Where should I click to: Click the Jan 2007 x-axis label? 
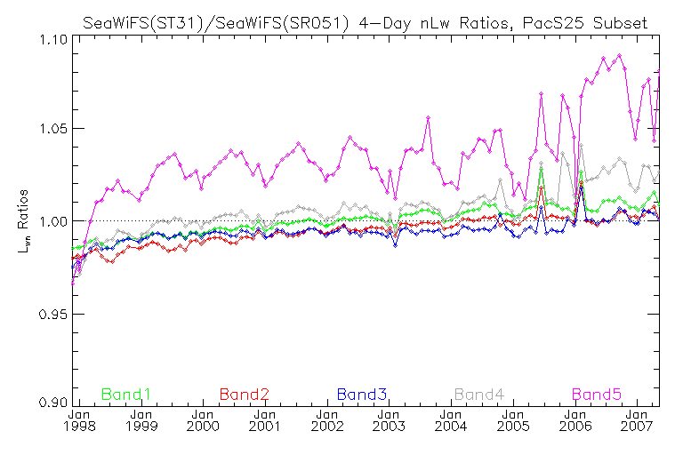[x=638, y=420]
